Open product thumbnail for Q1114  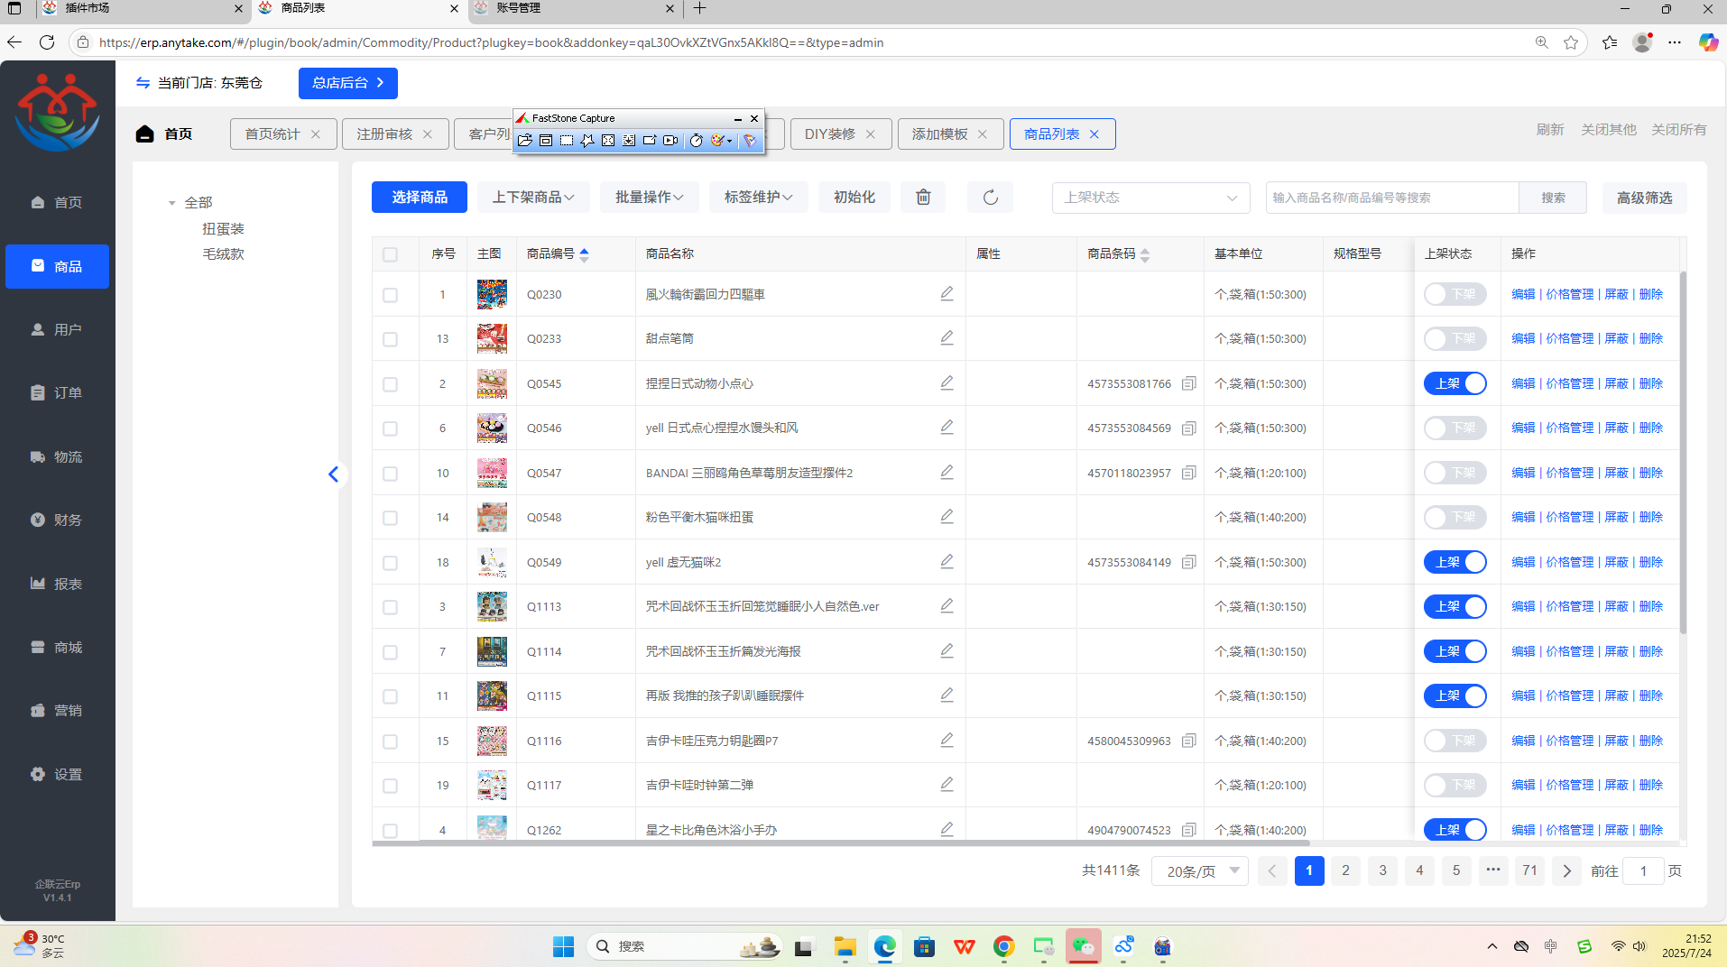492,651
